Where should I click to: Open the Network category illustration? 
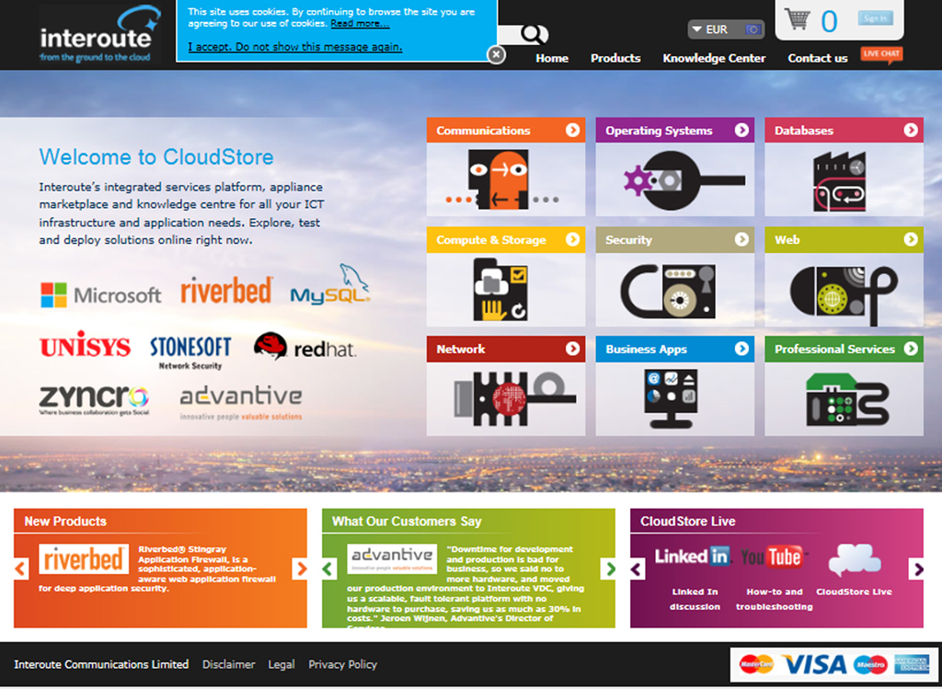tap(505, 398)
